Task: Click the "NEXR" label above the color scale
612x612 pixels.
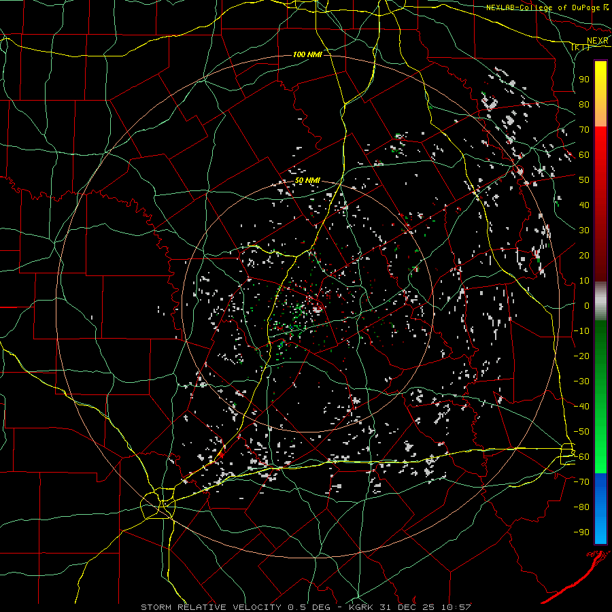Action: 598,41
